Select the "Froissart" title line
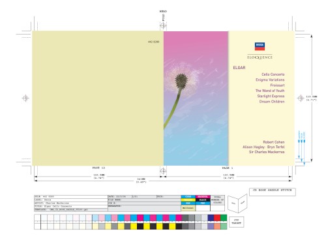 277,85
